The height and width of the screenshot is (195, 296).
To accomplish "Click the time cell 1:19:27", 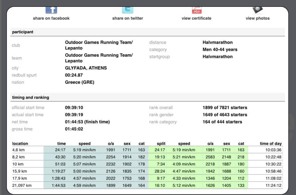I will click(x=59, y=171).
